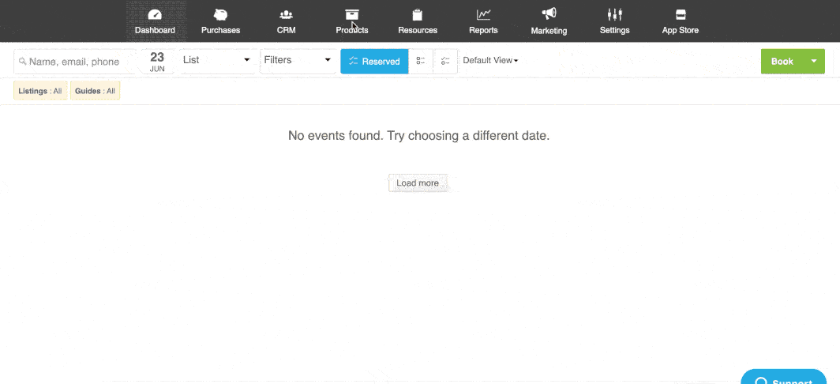Open the Resources clipboard icon

418,14
